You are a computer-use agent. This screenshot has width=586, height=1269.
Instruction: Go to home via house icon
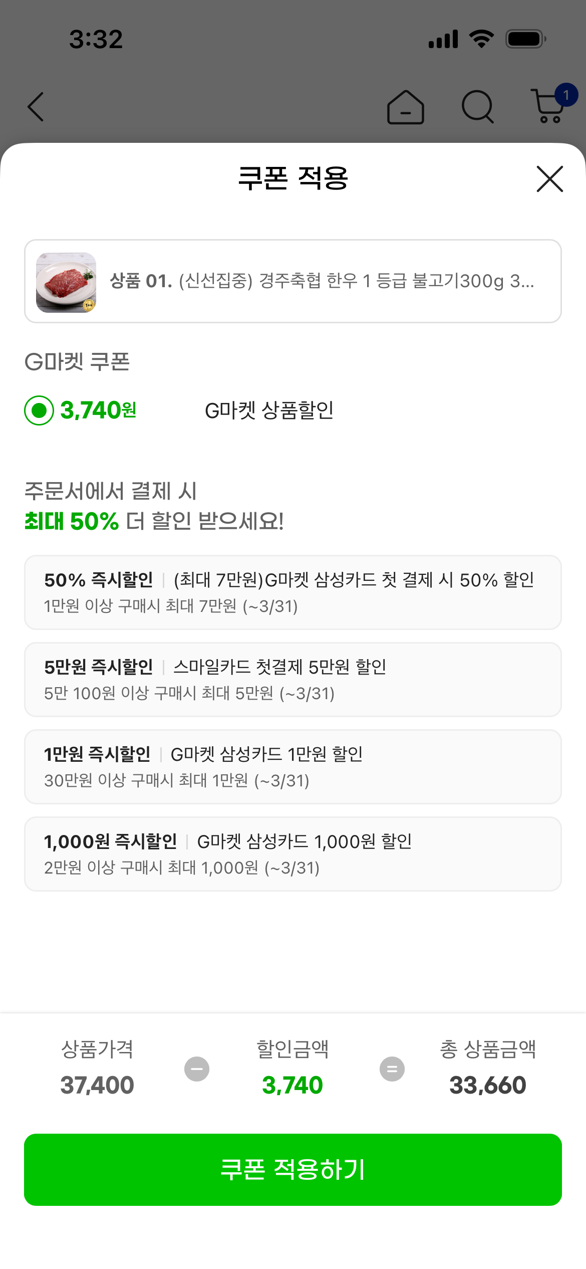click(405, 107)
